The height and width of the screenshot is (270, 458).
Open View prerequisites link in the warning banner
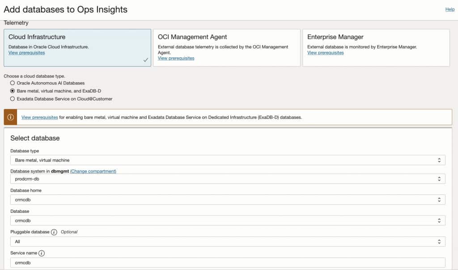point(39,118)
